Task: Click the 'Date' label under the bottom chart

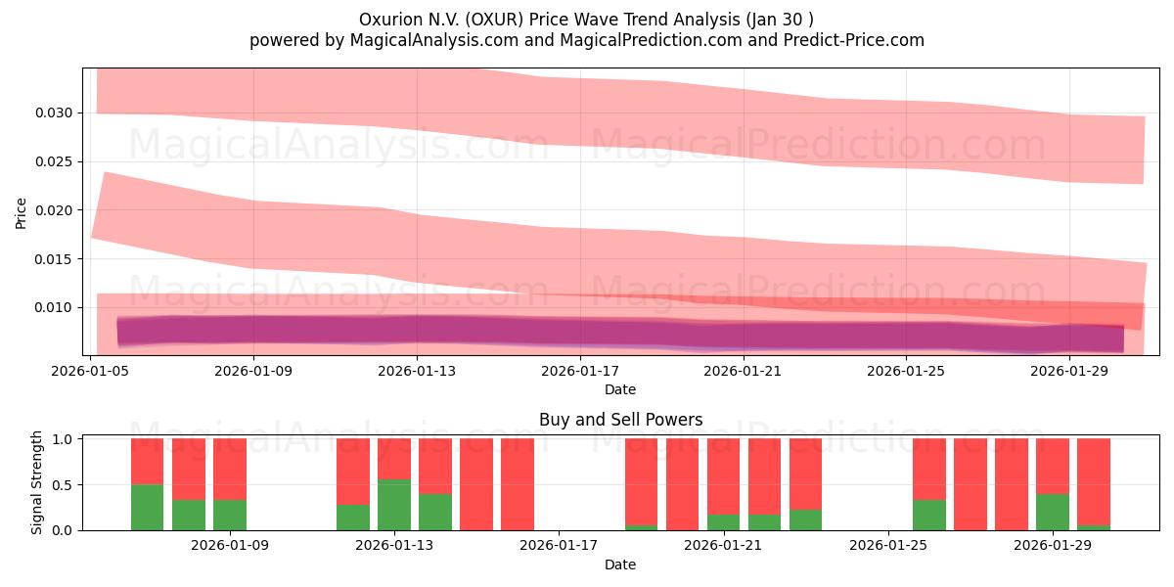Action: point(620,564)
